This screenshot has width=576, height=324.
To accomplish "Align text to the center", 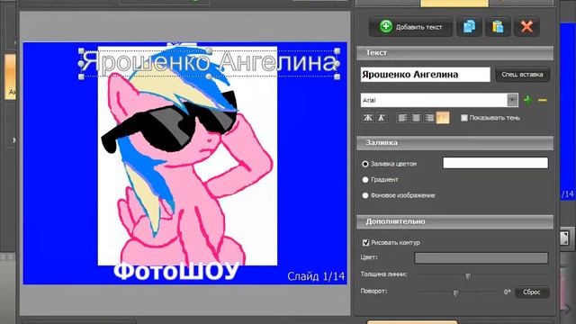I will (x=416, y=118).
